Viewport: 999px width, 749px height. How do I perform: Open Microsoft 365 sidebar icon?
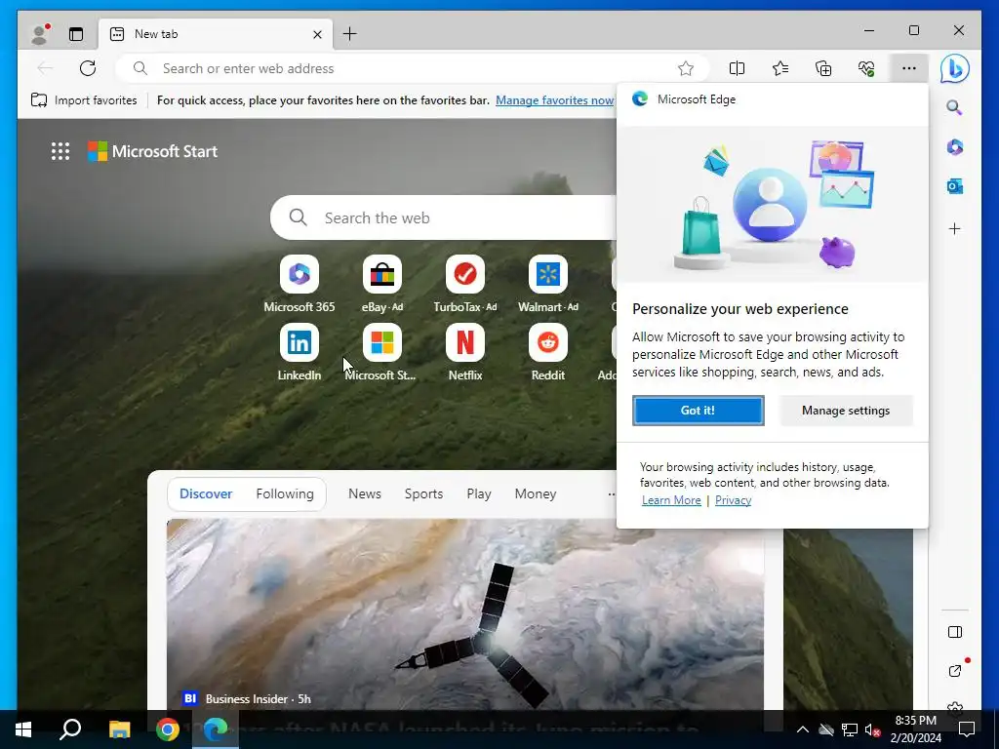click(x=954, y=147)
